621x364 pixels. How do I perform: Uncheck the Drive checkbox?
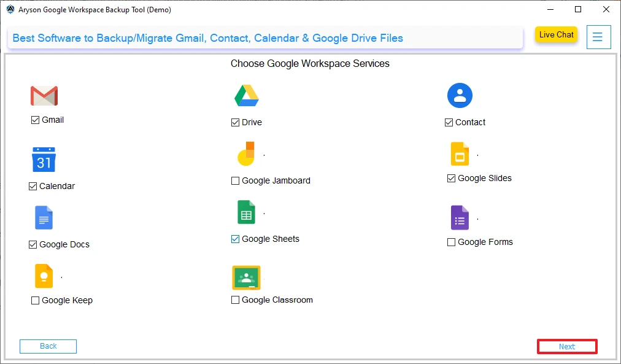pyautogui.click(x=235, y=122)
